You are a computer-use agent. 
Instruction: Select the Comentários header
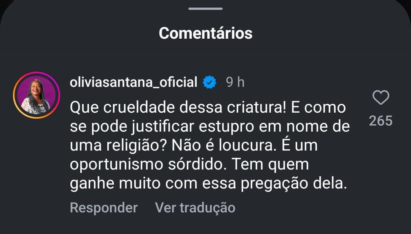point(205,33)
